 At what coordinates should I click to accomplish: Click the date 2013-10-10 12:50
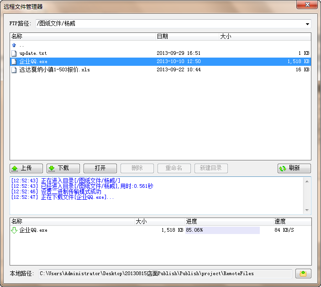pos(179,61)
